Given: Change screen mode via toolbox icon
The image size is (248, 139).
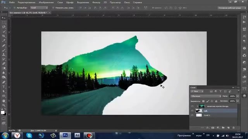Looking at the screenshot, I should tap(3, 123).
